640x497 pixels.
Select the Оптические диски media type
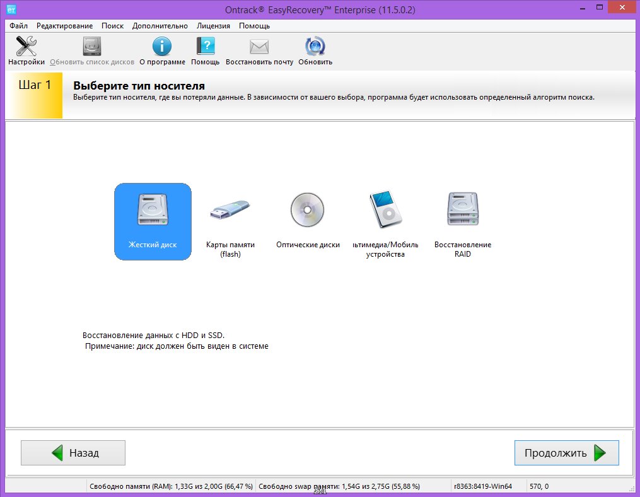(308, 221)
